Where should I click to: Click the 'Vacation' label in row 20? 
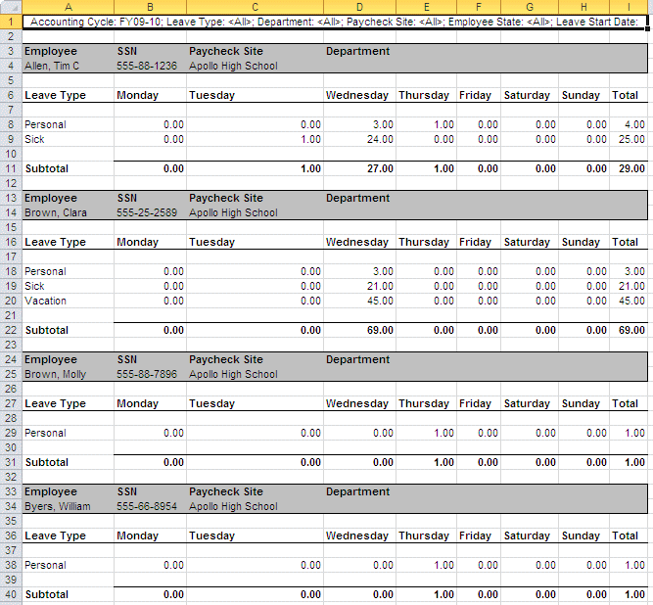pos(45,301)
